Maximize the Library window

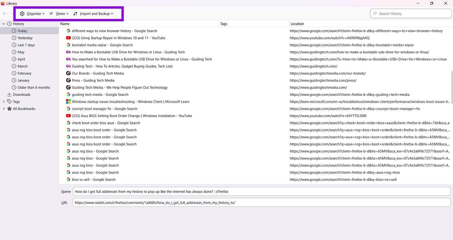click(431, 3)
